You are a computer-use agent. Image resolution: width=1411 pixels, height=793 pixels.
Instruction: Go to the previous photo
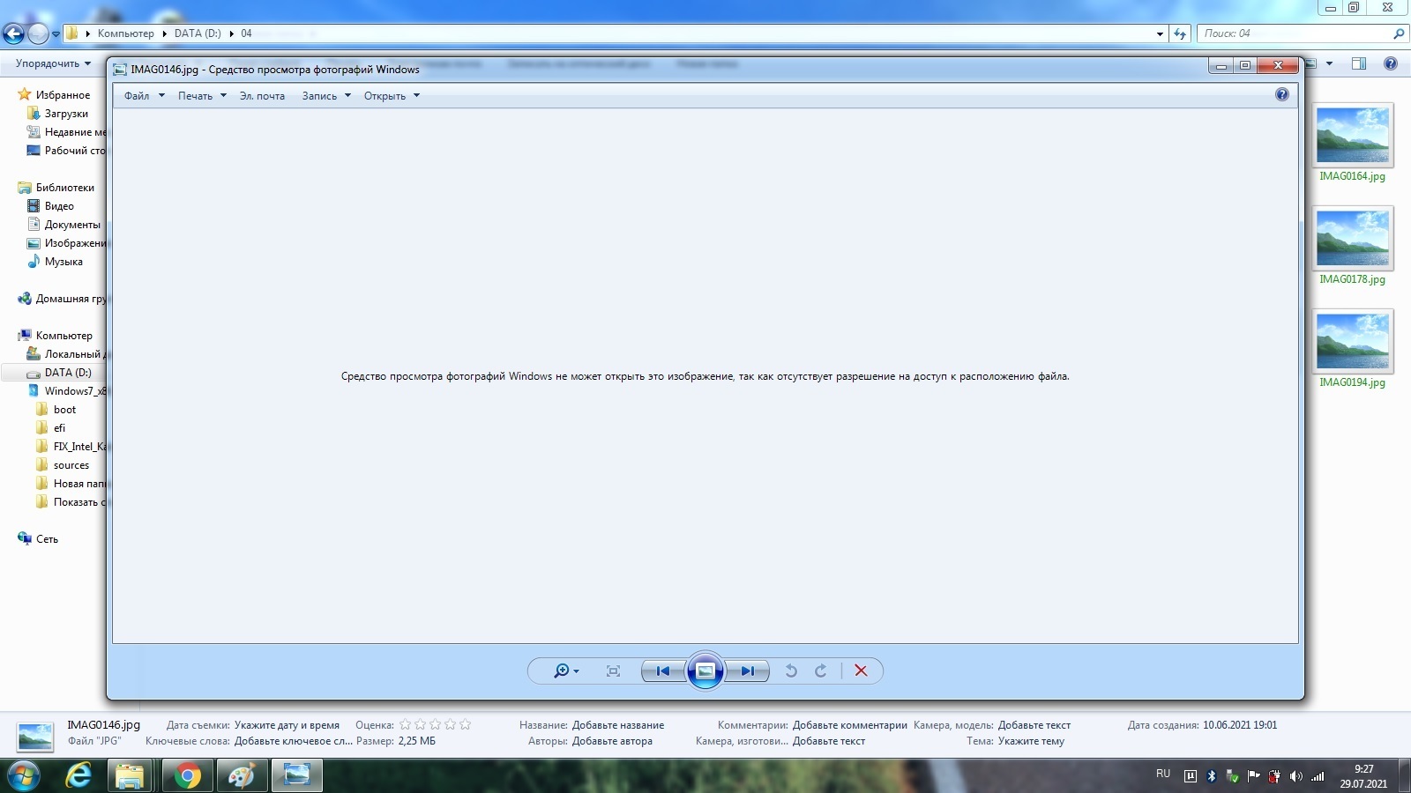click(663, 671)
